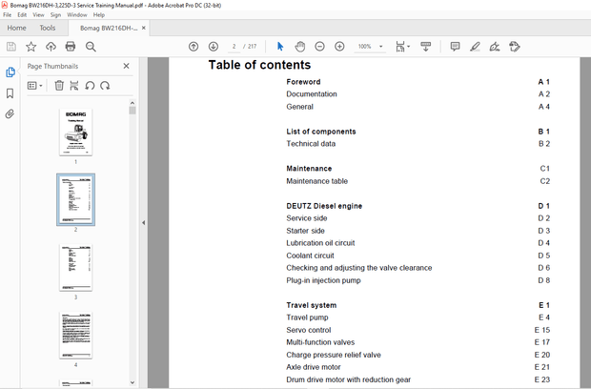Click thumbnail panel scroll down arrow
Image resolution: width=591 pixels, height=389 pixels.
[132, 382]
